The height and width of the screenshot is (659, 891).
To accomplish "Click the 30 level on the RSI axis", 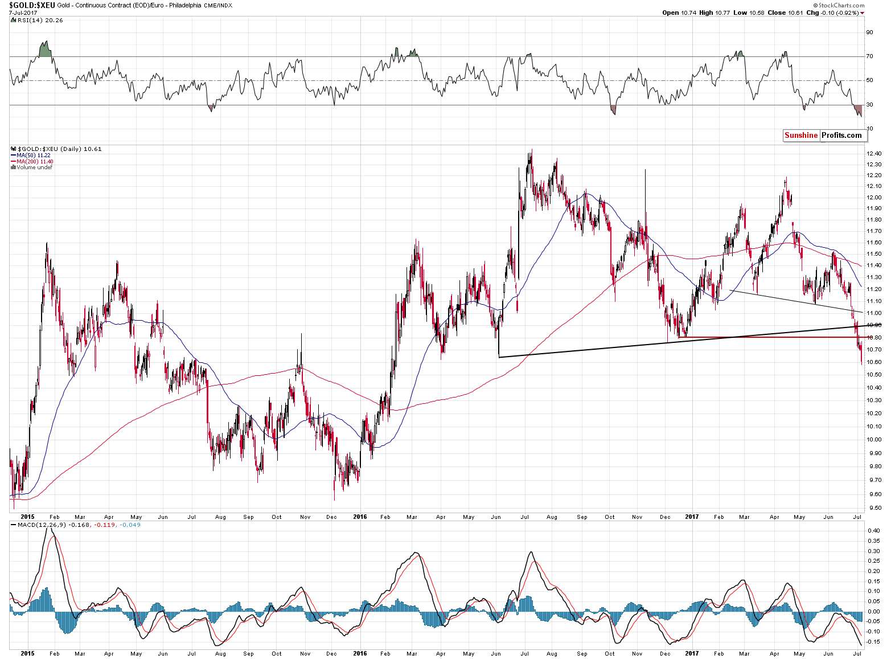I will point(870,105).
